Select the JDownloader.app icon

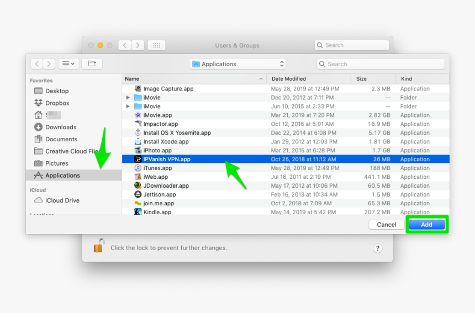(138, 185)
